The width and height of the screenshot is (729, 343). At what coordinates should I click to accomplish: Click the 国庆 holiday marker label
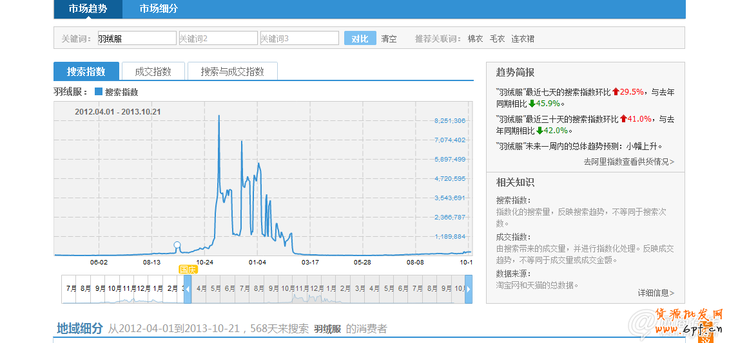(188, 269)
